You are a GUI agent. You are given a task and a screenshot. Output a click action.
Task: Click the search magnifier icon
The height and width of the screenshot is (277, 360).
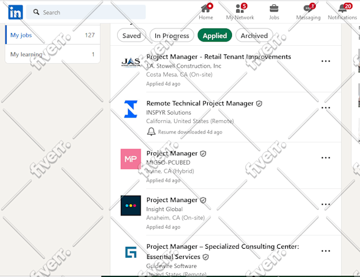[36, 12]
